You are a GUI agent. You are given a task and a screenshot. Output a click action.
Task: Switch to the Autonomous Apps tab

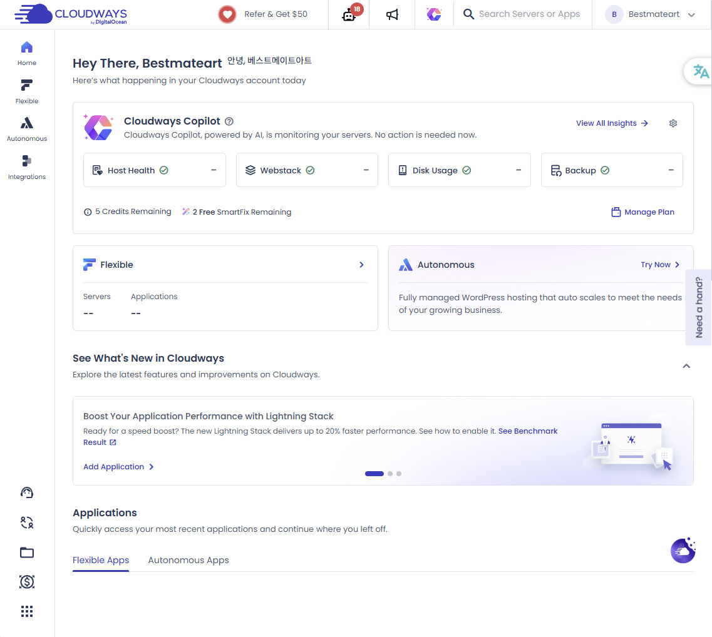[188, 560]
